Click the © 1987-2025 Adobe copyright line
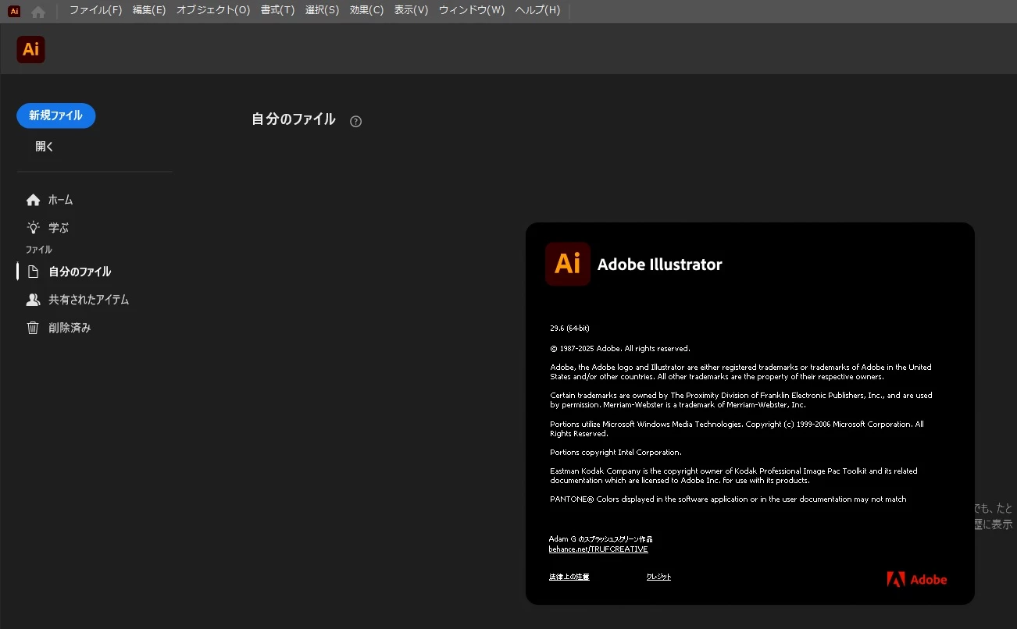1017x629 pixels. pos(620,348)
